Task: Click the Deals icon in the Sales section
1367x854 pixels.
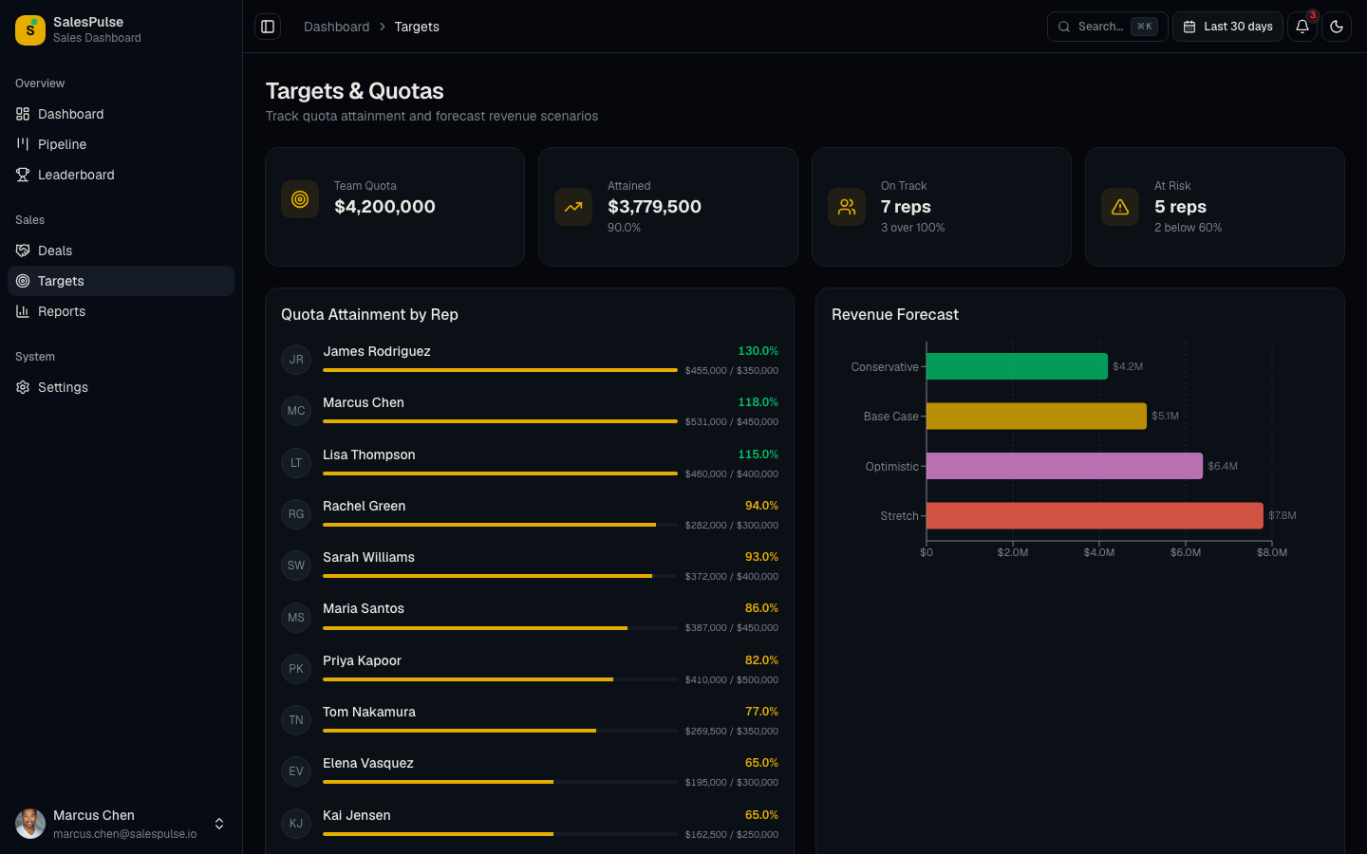Action: [23, 250]
